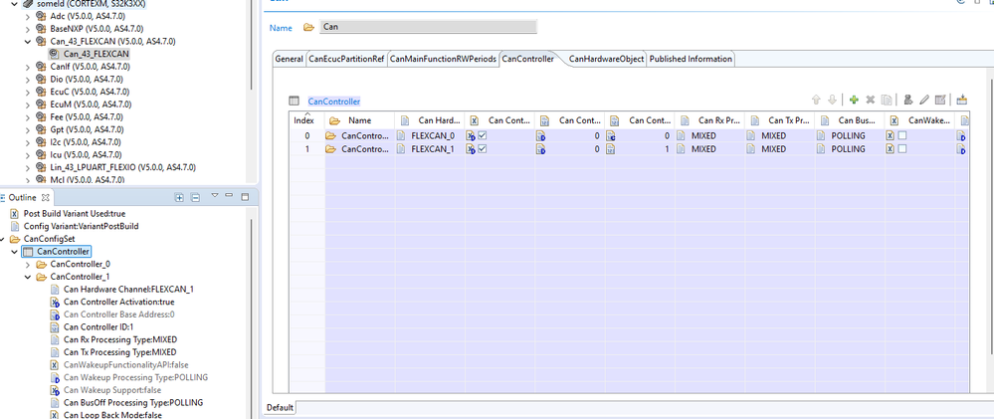Toggle CanWakeup checkbox in row 1
This screenshot has width=994, height=419.
tap(902, 149)
